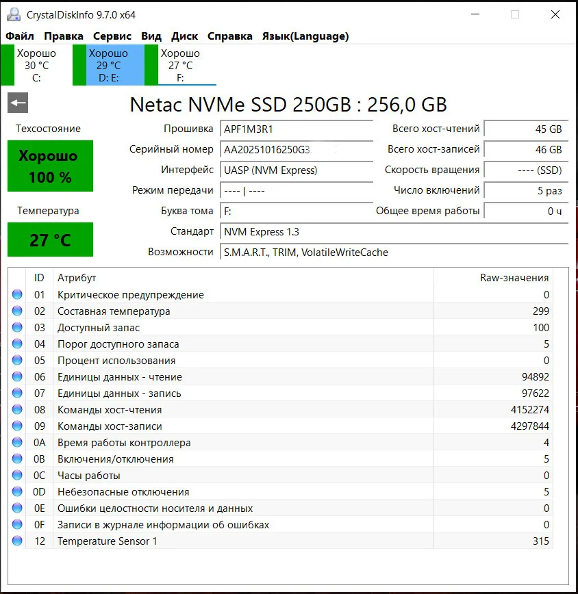This screenshot has width=578, height=594.
Task: Click raw value 4152274
Action: 530,409
